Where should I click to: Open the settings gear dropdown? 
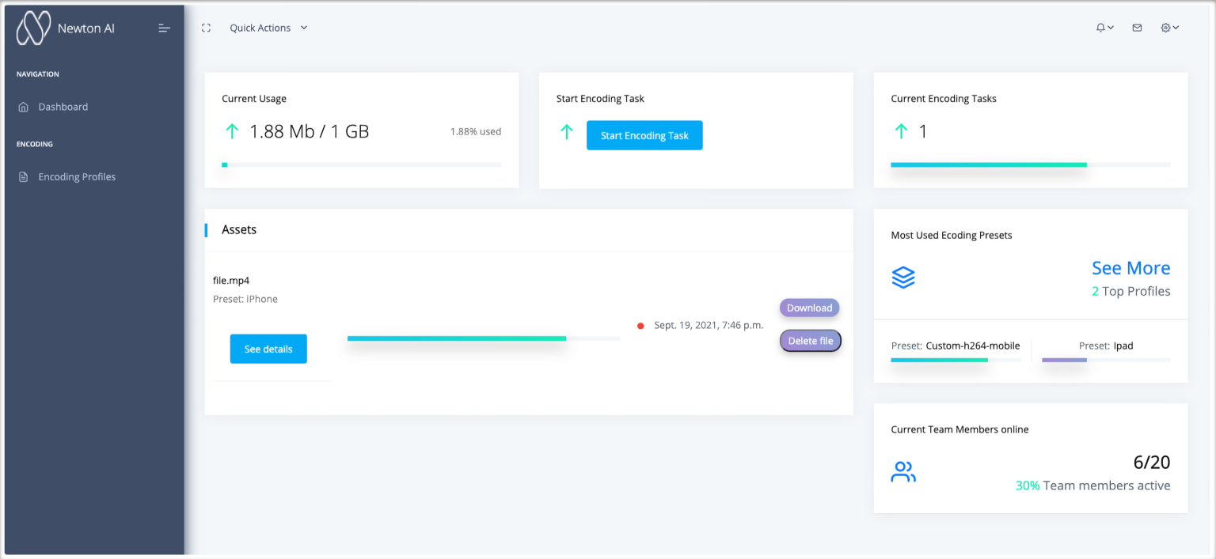[x=1169, y=28]
